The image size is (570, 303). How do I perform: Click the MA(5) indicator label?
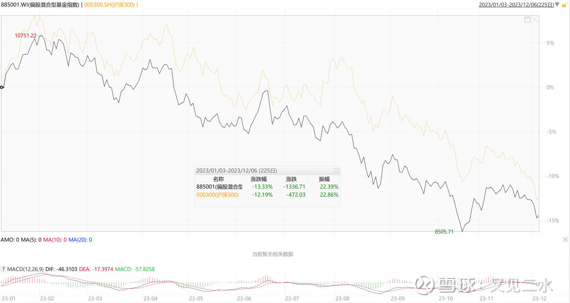click(31, 240)
